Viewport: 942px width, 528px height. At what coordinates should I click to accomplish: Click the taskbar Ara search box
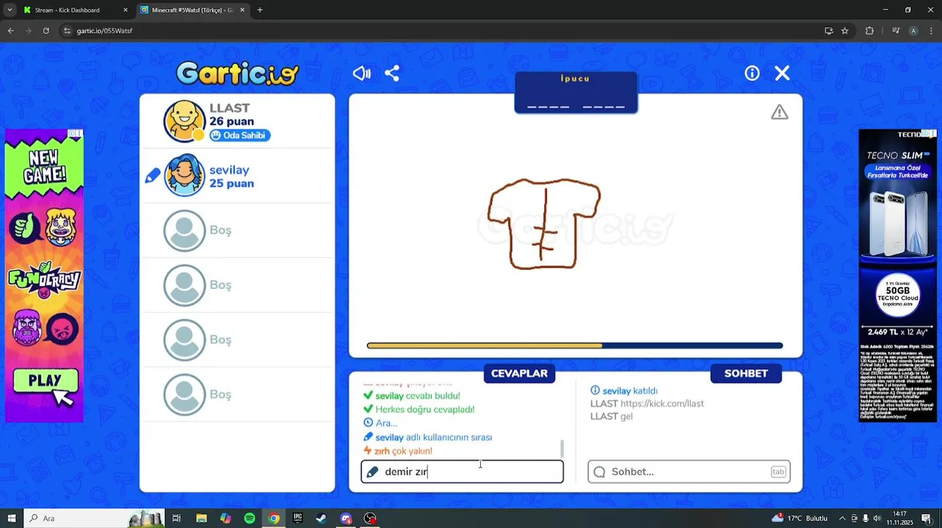point(93,518)
